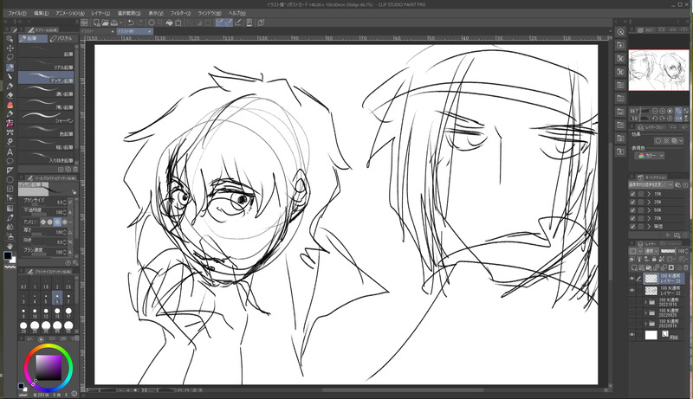
Task: Toggle the 50% auto action checkbox
Action: pos(633,210)
